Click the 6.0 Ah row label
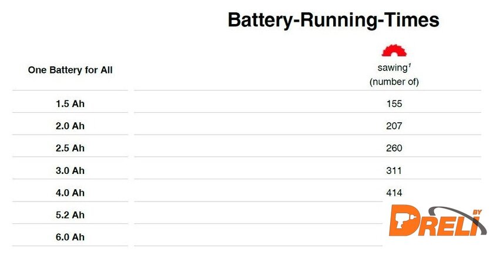 (71, 237)
